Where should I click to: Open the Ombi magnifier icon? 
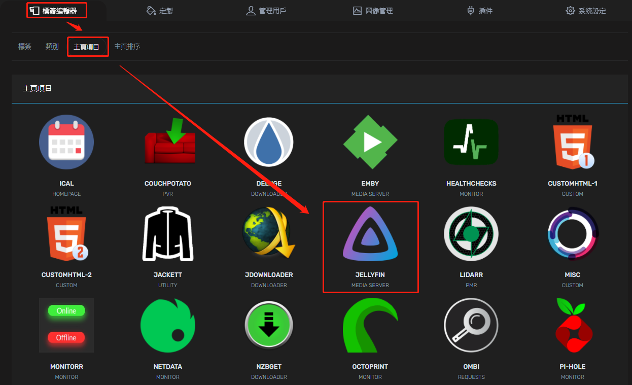[x=471, y=325]
